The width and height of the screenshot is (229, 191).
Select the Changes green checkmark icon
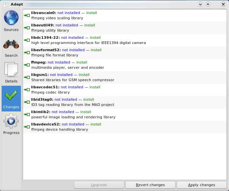coord(11,96)
